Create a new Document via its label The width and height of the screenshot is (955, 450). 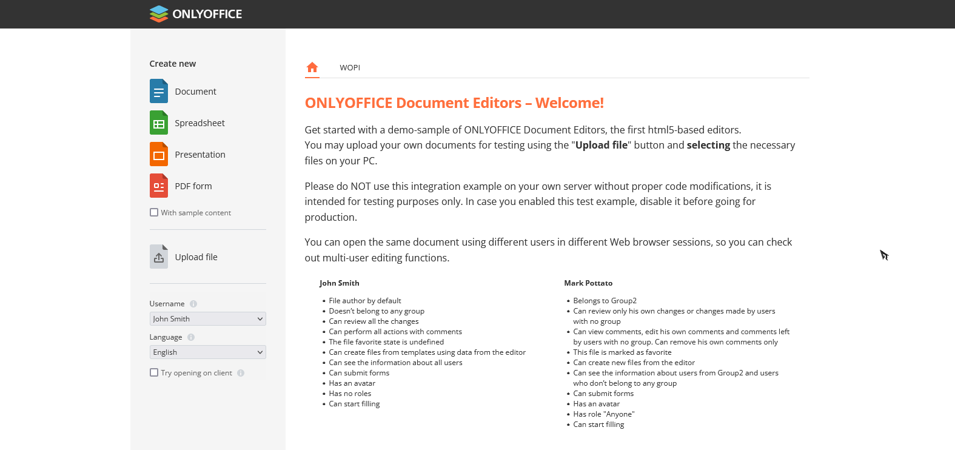pyautogui.click(x=195, y=92)
